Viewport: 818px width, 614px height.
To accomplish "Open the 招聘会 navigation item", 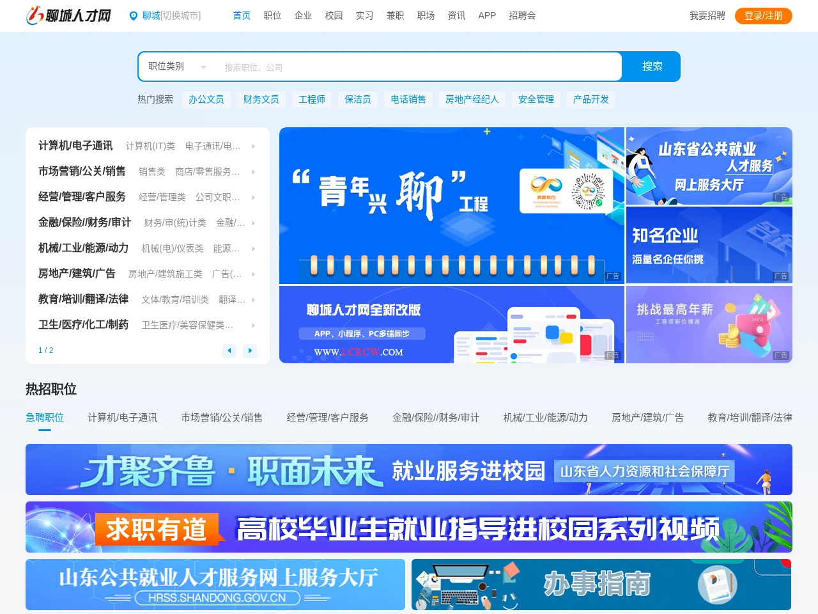I will (x=522, y=15).
